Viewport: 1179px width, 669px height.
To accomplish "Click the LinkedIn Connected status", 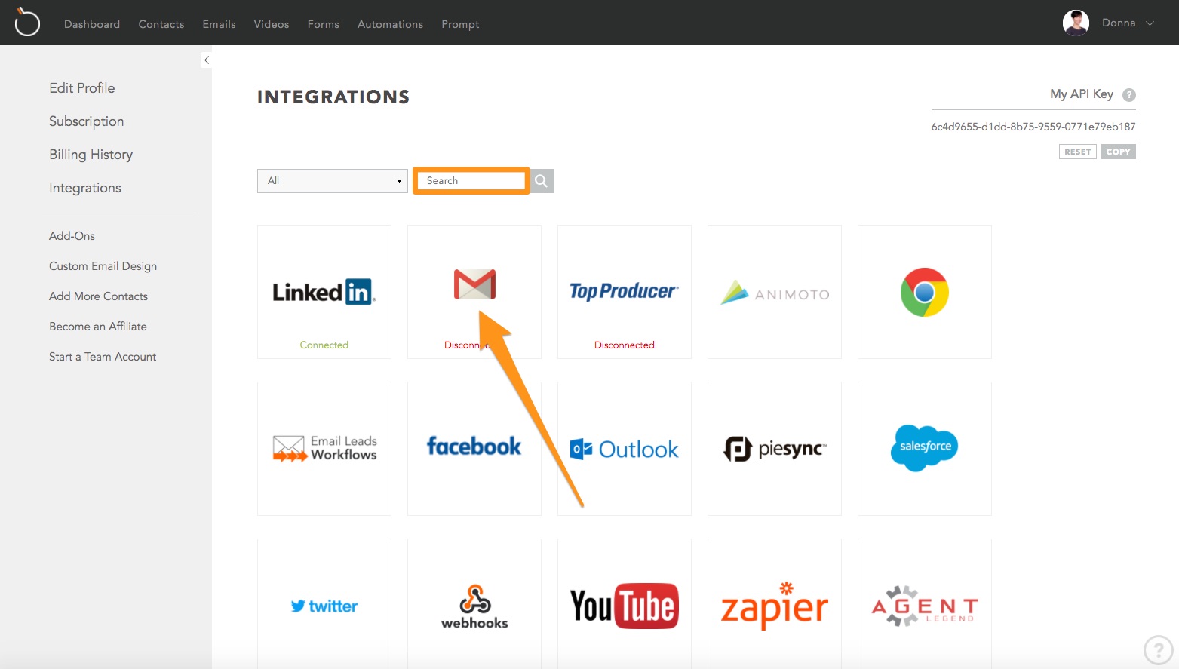I will point(324,345).
